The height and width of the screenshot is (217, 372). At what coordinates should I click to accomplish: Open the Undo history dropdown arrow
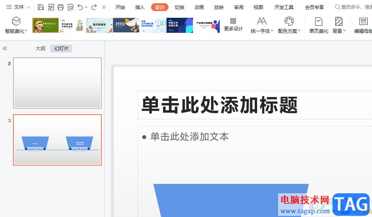[86, 8]
